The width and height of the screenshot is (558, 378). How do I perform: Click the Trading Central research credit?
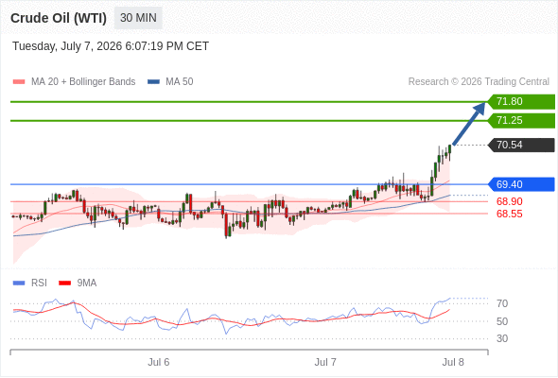(x=479, y=82)
